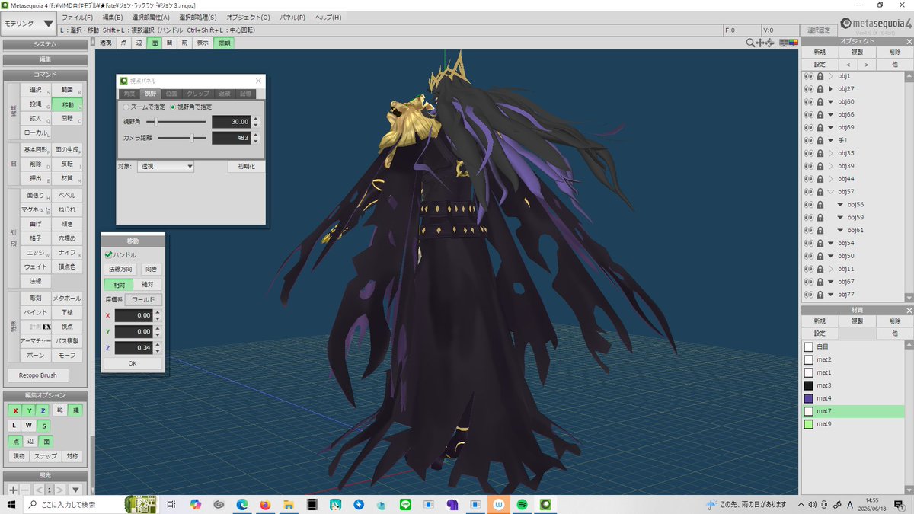Click the lock icon of obj60

(x=820, y=102)
